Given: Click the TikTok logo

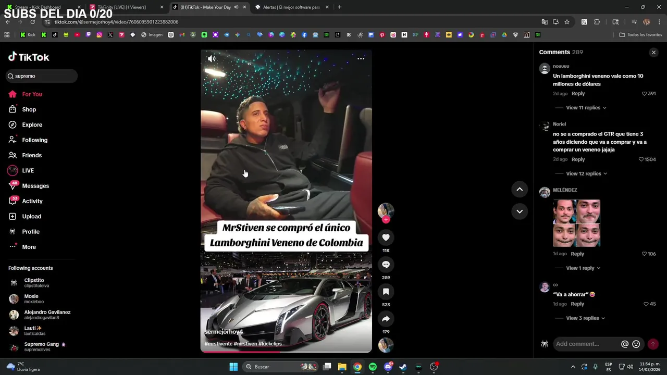Looking at the screenshot, I should pyautogui.click(x=29, y=57).
